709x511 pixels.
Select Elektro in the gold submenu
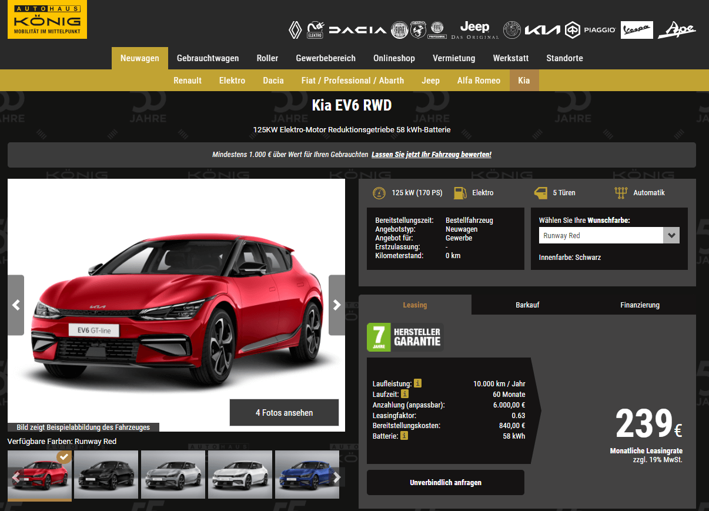pos(232,81)
